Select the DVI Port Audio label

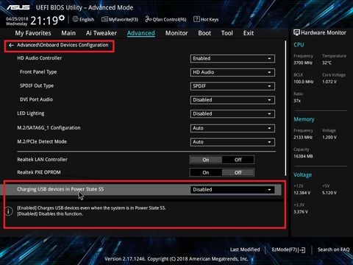pyautogui.click(x=36, y=99)
